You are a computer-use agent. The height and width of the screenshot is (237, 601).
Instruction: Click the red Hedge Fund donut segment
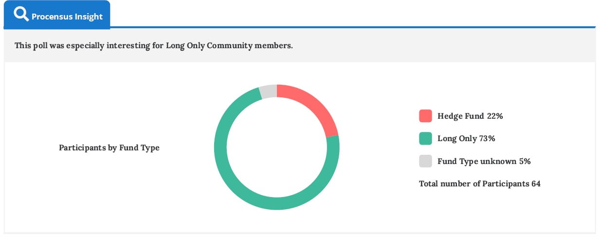311,106
